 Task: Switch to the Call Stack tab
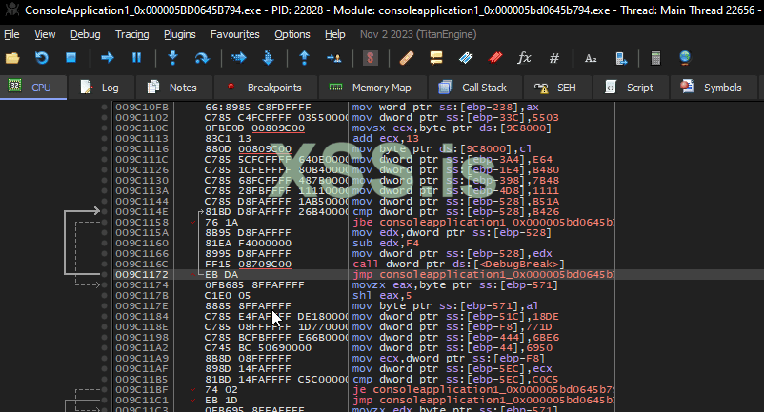click(475, 88)
